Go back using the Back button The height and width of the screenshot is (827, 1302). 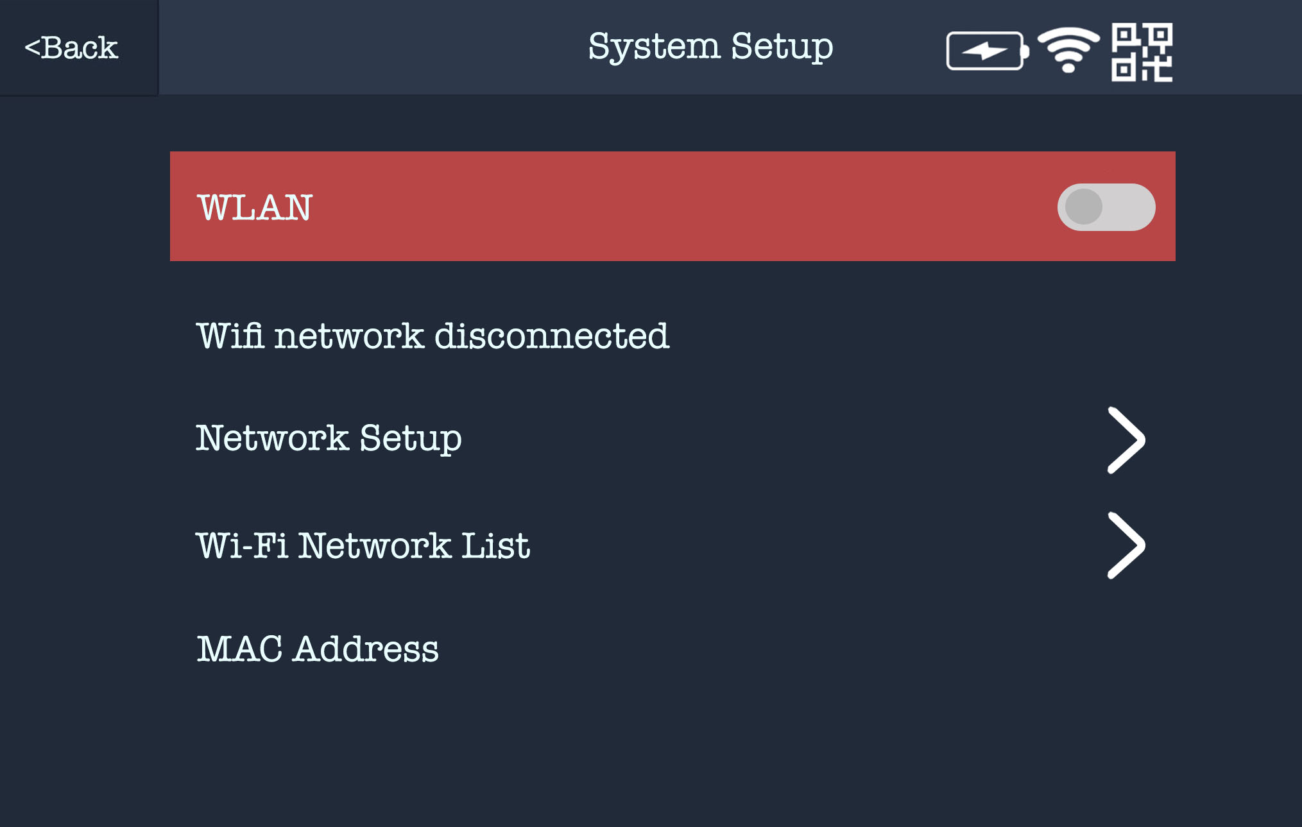[72, 48]
